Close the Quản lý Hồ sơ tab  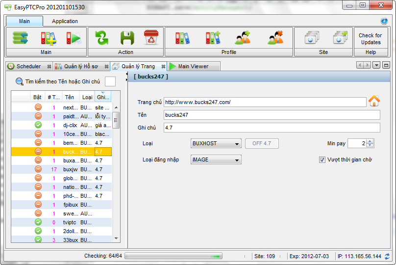[x=106, y=67]
